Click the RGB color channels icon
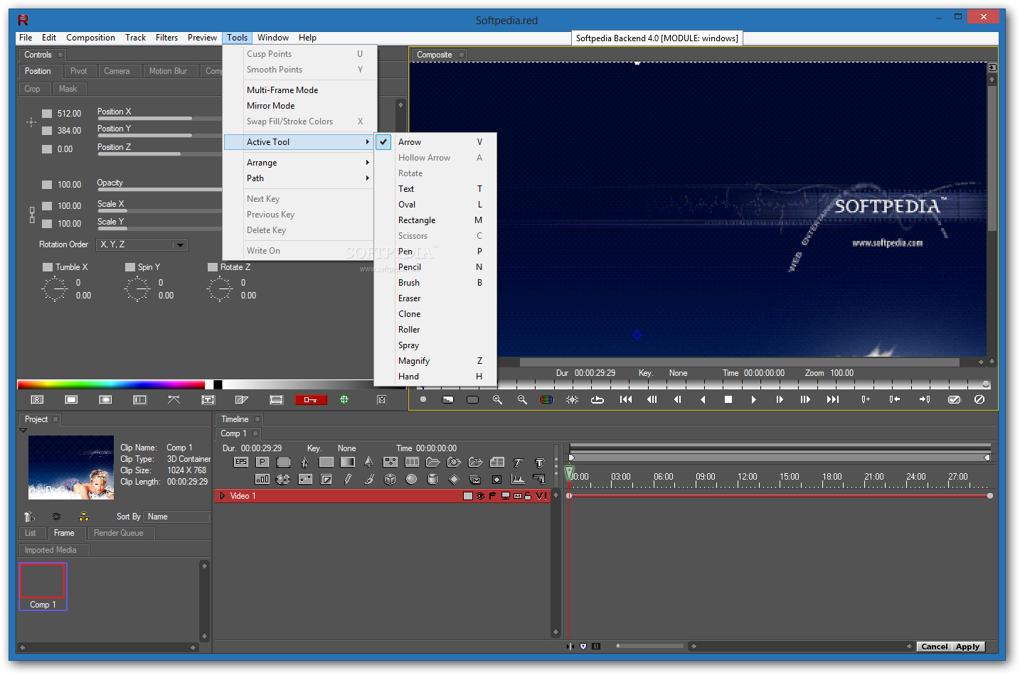The width and height of the screenshot is (1020, 675). click(x=547, y=399)
